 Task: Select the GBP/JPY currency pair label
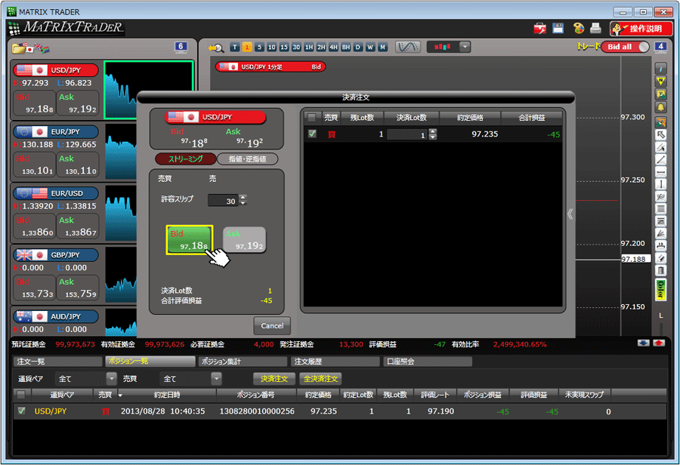pyautogui.click(x=55, y=255)
